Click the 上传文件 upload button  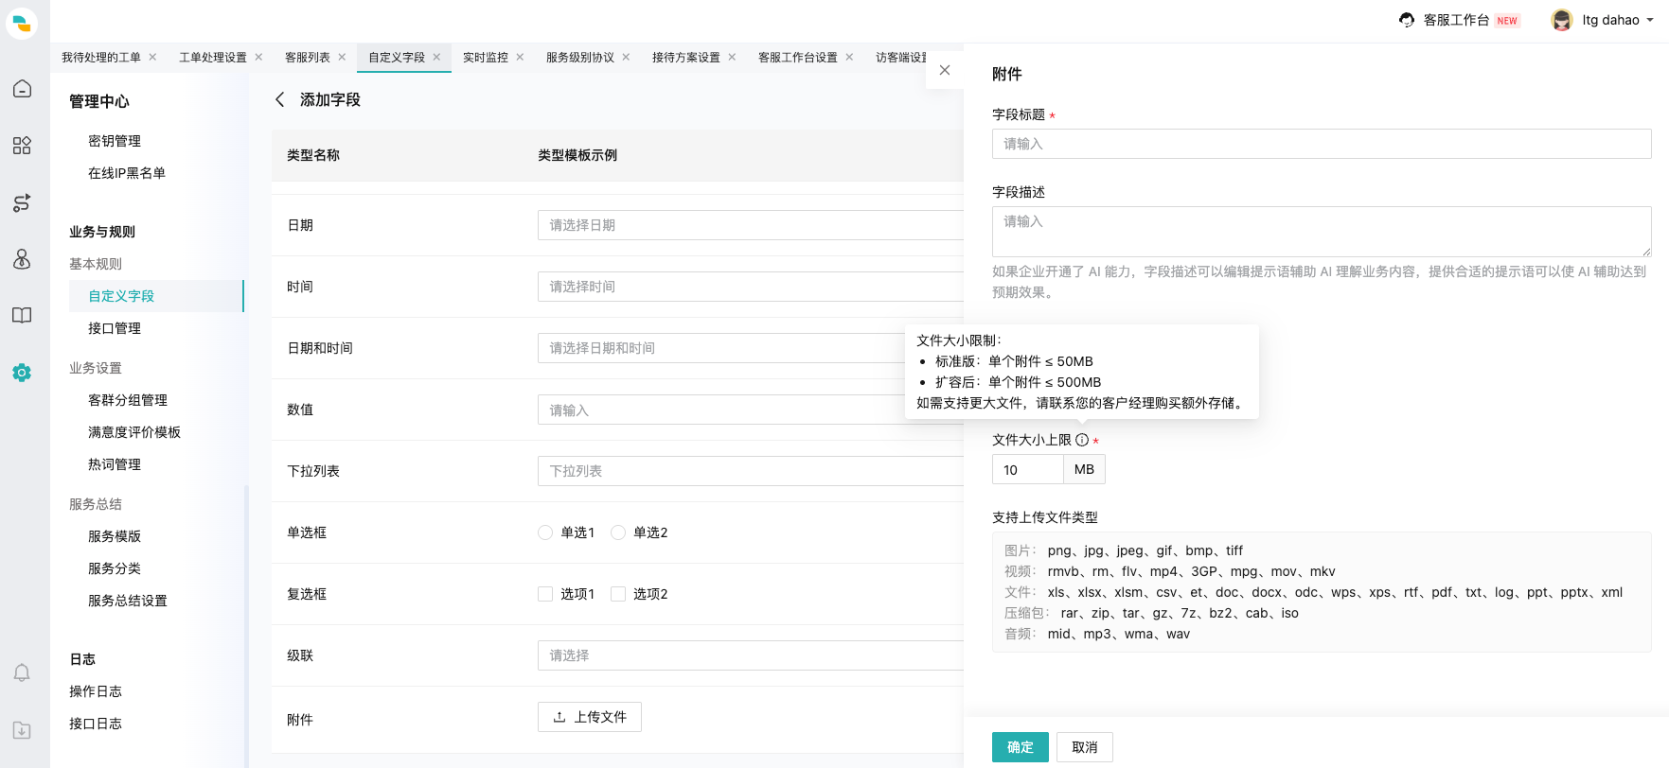coord(589,717)
